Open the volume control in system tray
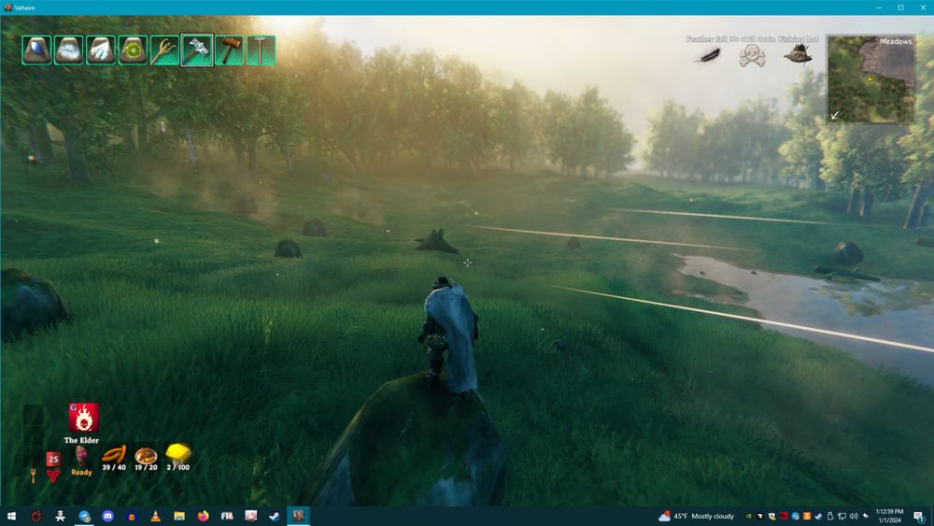Viewport: 934px width, 526px height. pyautogui.click(x=853, y=517)
